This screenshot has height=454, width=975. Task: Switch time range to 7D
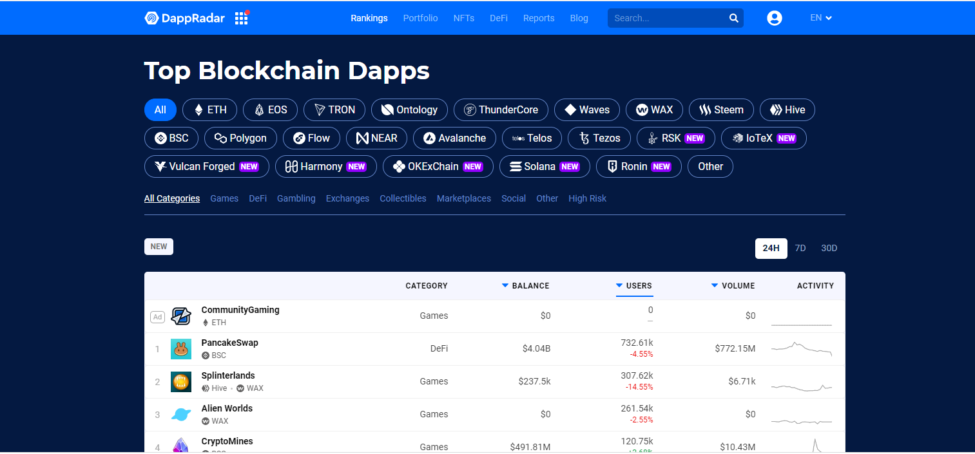click(800, 248)
